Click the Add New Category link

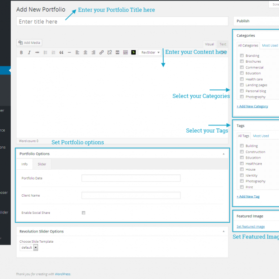(x=252, y=106)
